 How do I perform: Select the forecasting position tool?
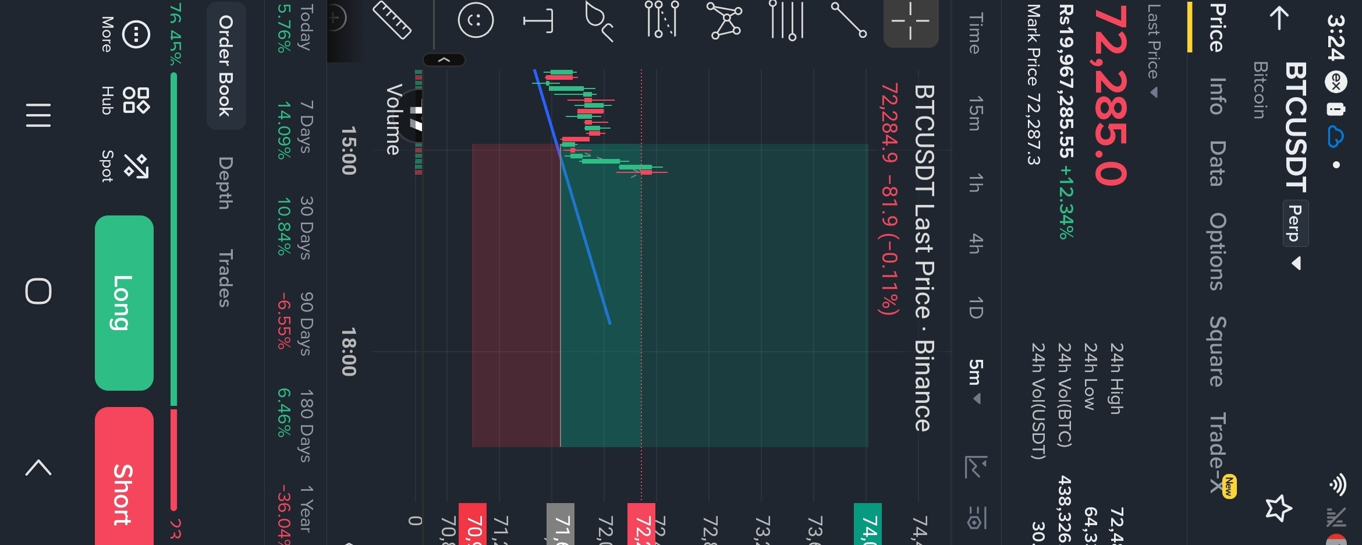tap(662, 20)
